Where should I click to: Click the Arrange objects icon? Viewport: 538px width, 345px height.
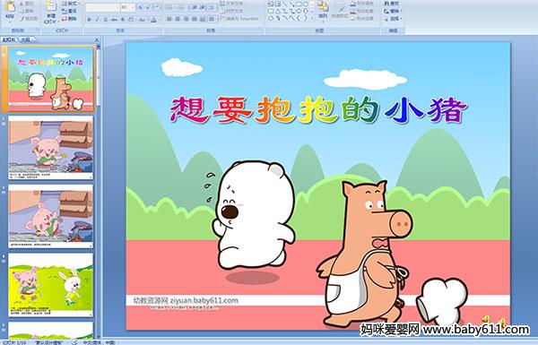pos(323,10)
